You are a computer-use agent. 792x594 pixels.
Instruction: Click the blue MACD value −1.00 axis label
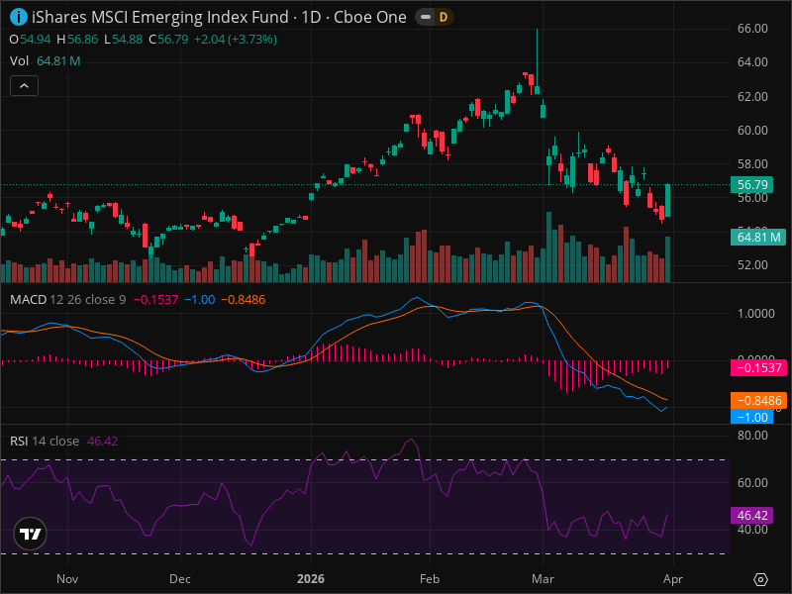752,417
